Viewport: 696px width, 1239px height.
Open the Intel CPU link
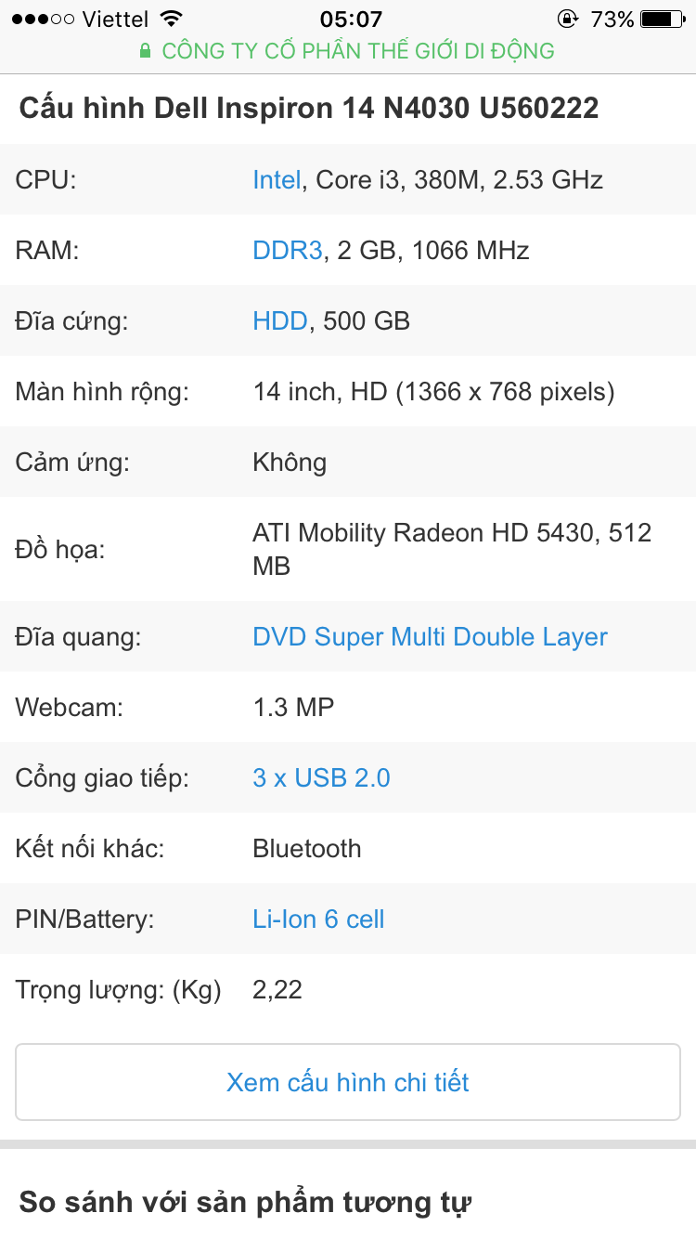[x=277, y=179]
